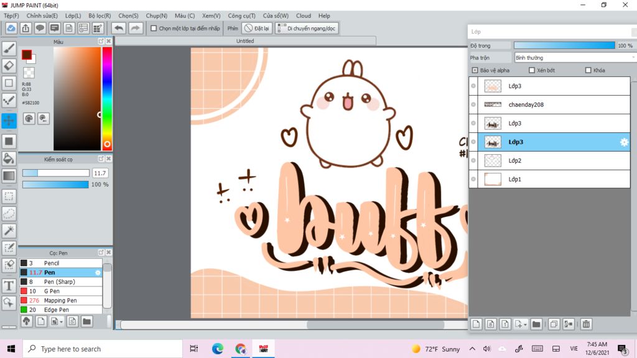
Task: Select the Brush tool
Action: click(x=9, y=48)
